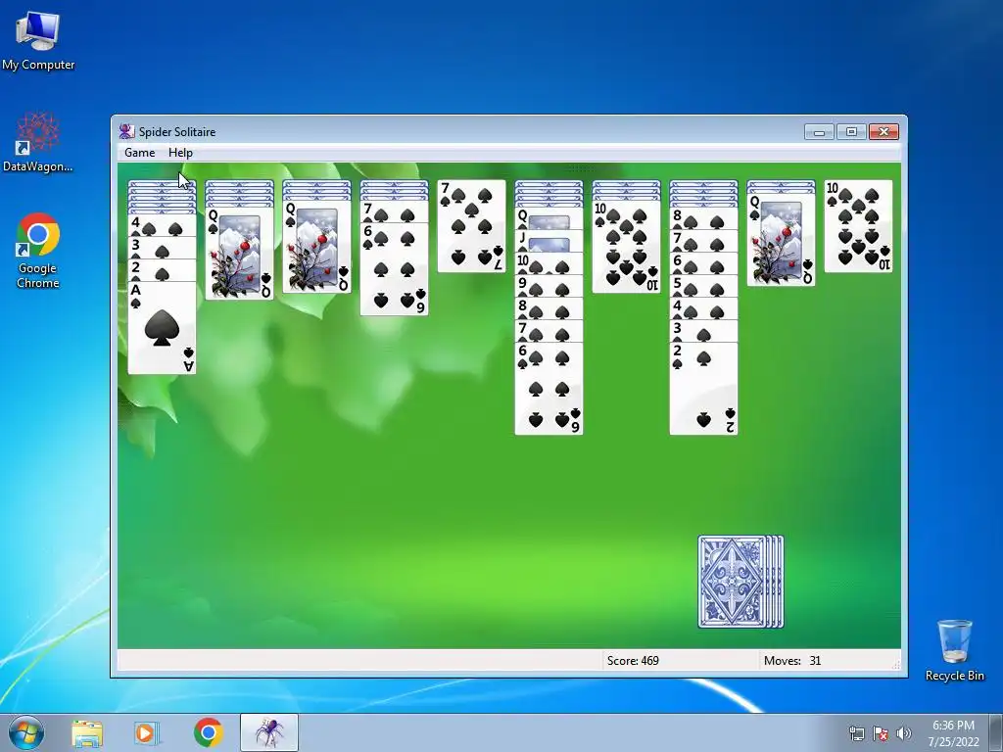Open Google Chrome desktop shortcut

point(38,251)
